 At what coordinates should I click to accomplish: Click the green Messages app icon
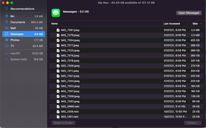[x=56, y=13]
